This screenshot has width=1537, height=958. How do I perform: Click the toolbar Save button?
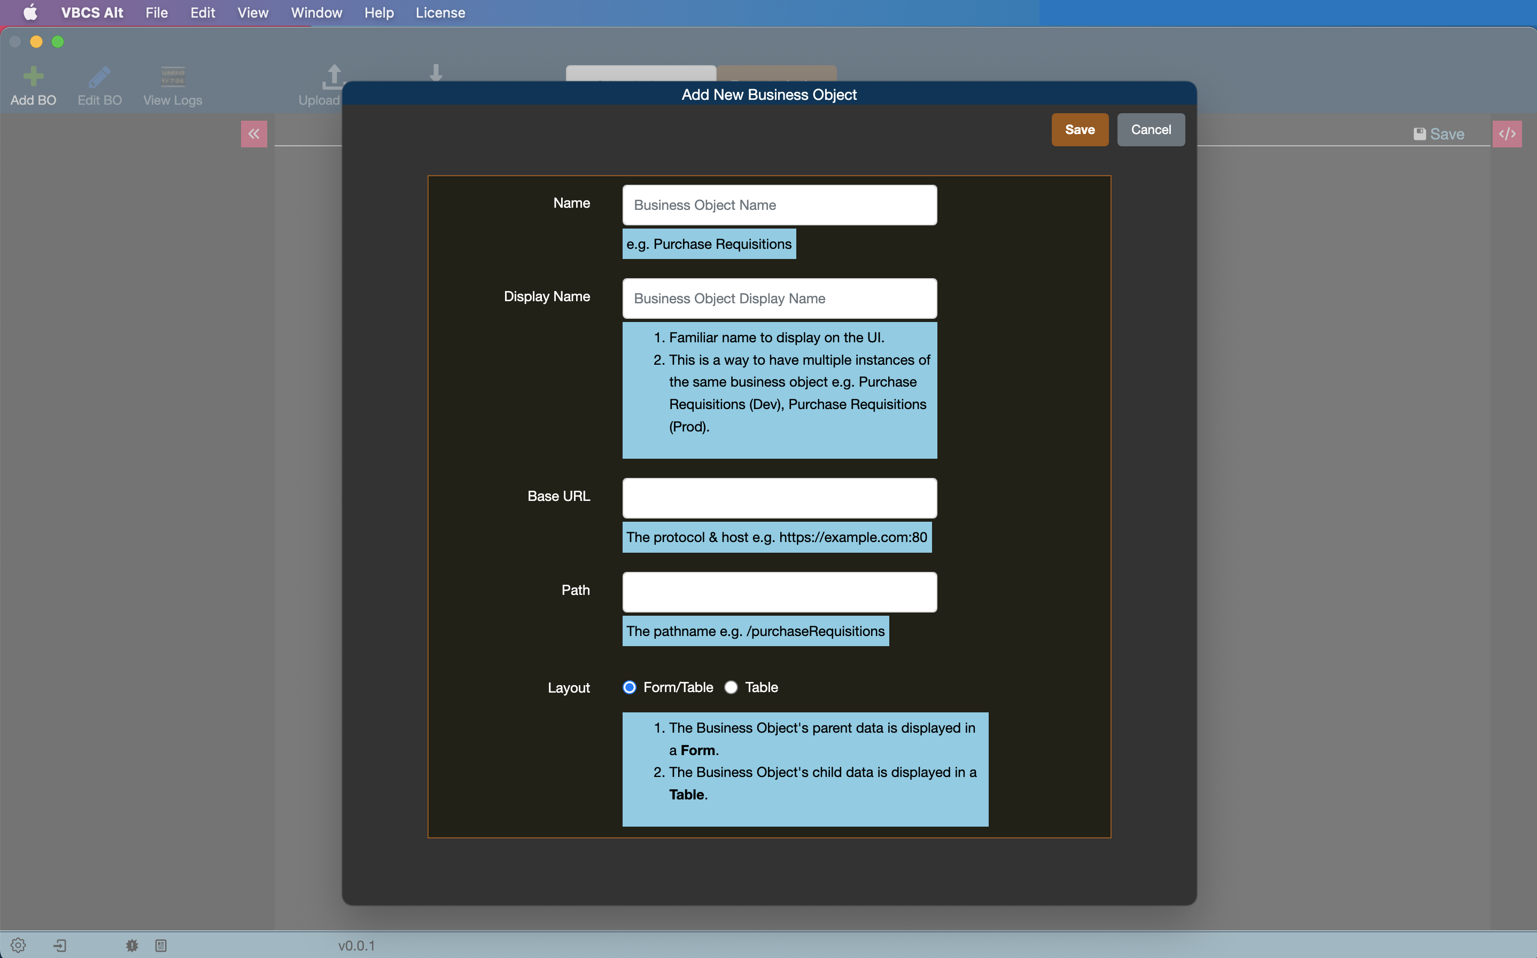click(1438, 134)
